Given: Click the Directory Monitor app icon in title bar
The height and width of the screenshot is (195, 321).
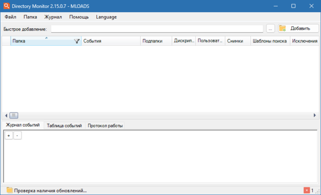Looking at the screenshot, I should click(x=6, y=6).
